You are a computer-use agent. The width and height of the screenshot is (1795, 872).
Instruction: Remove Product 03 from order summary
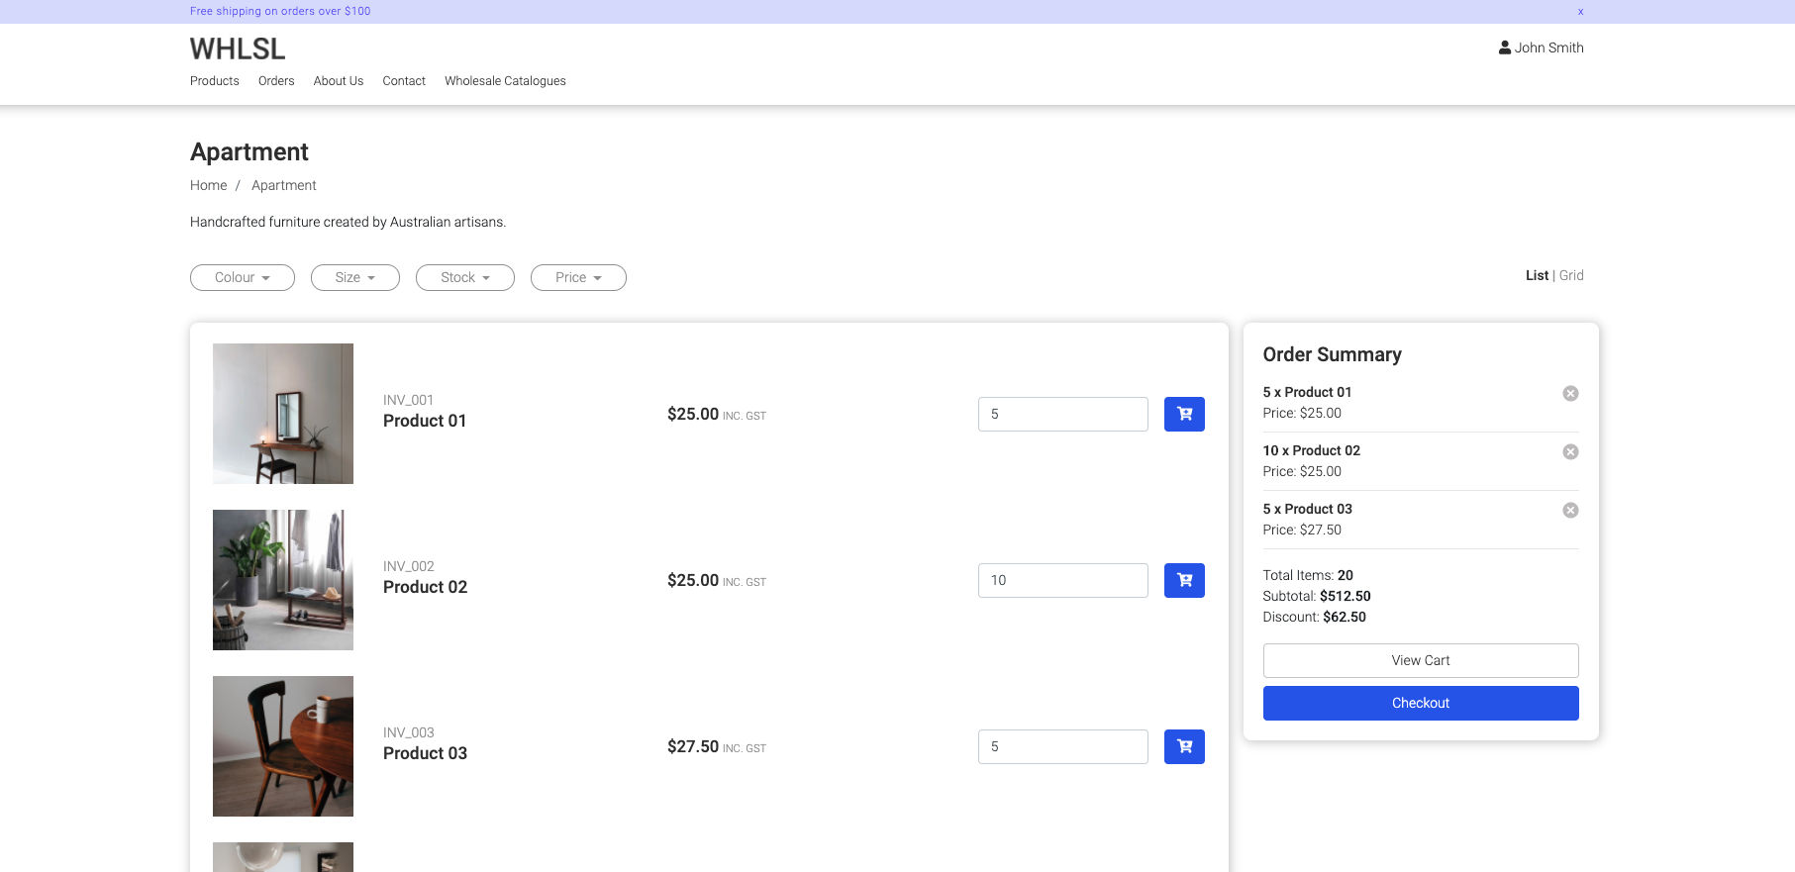click(x=1570, y=510)
